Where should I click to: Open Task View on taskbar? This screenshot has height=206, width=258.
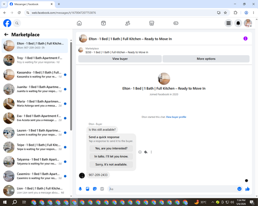point(24,202)
